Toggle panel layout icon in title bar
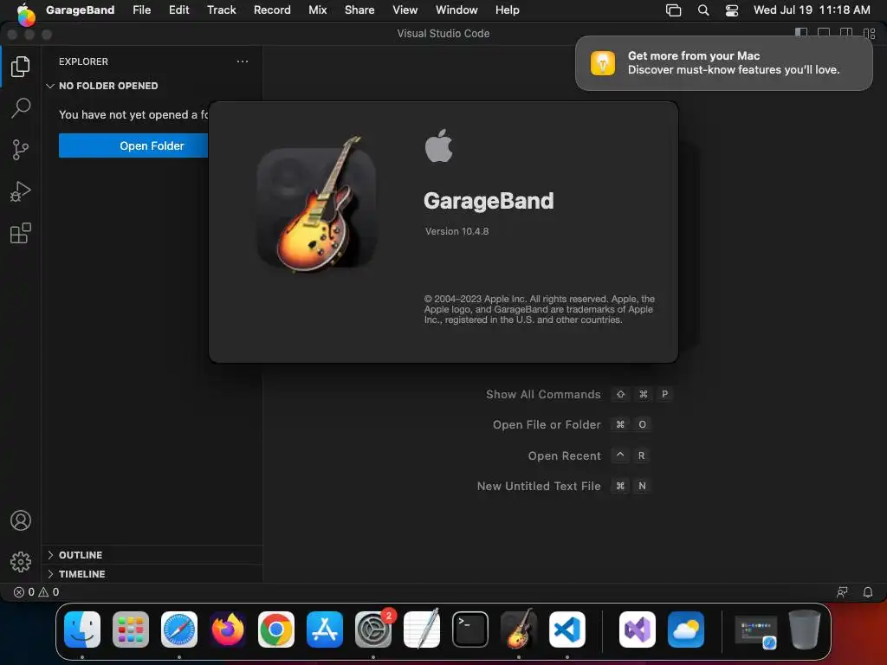 (824, 34)
